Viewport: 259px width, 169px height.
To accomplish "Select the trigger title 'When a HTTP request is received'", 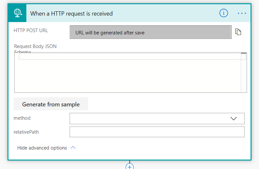I will [71, 14].
